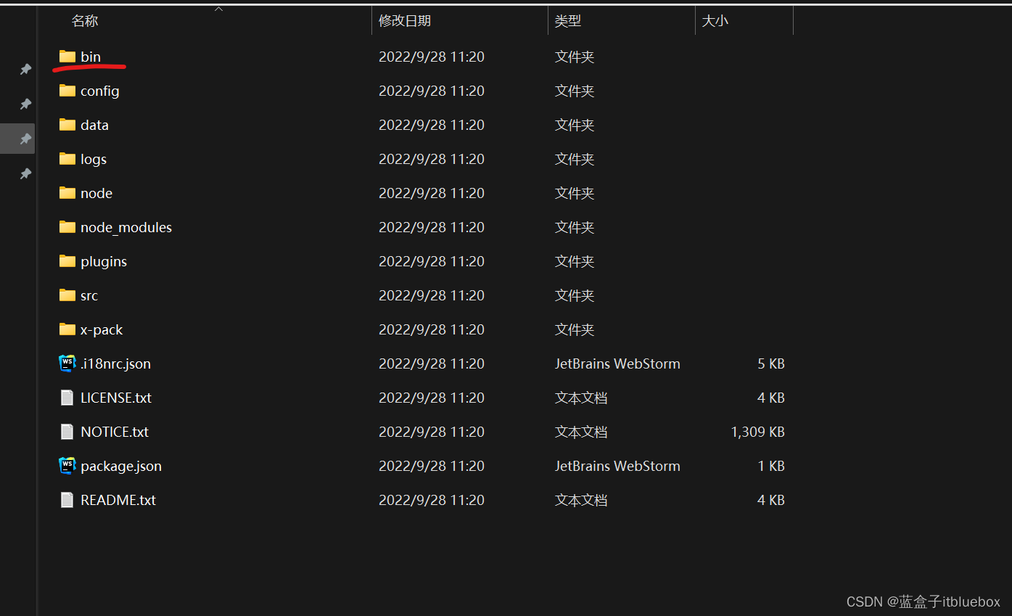Image resolution: width=1012 pixels, height=616 pixels.
Task: Click the file name ".i18nrc.json"
Action: 116,364
